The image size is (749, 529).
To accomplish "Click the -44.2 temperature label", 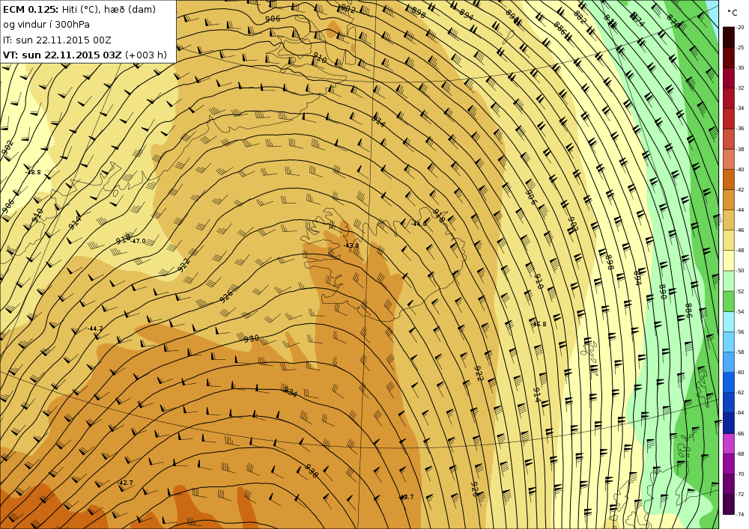I will [95, 328].
